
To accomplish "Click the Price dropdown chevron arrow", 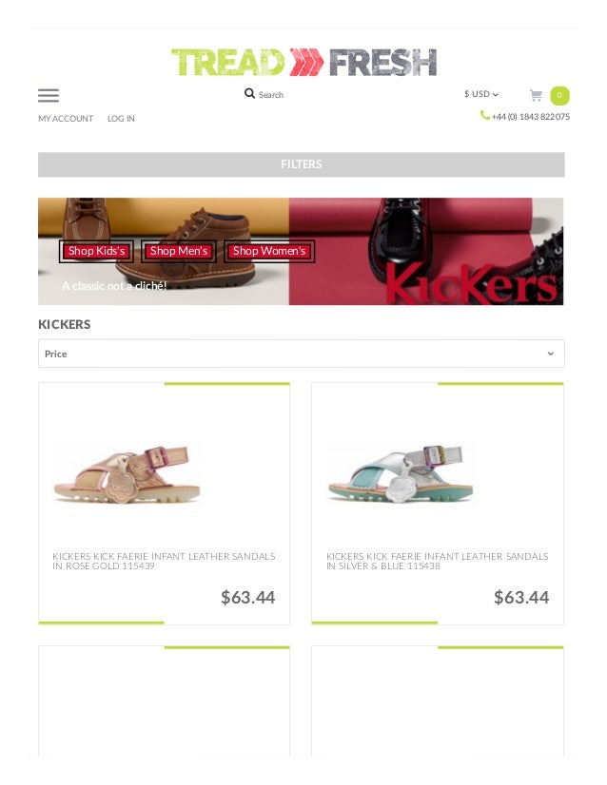I will pyautogui.click(x=550, y=354).
